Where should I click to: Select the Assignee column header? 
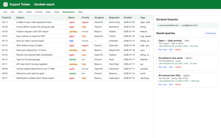pyautogui.click(x=100, y=18)
